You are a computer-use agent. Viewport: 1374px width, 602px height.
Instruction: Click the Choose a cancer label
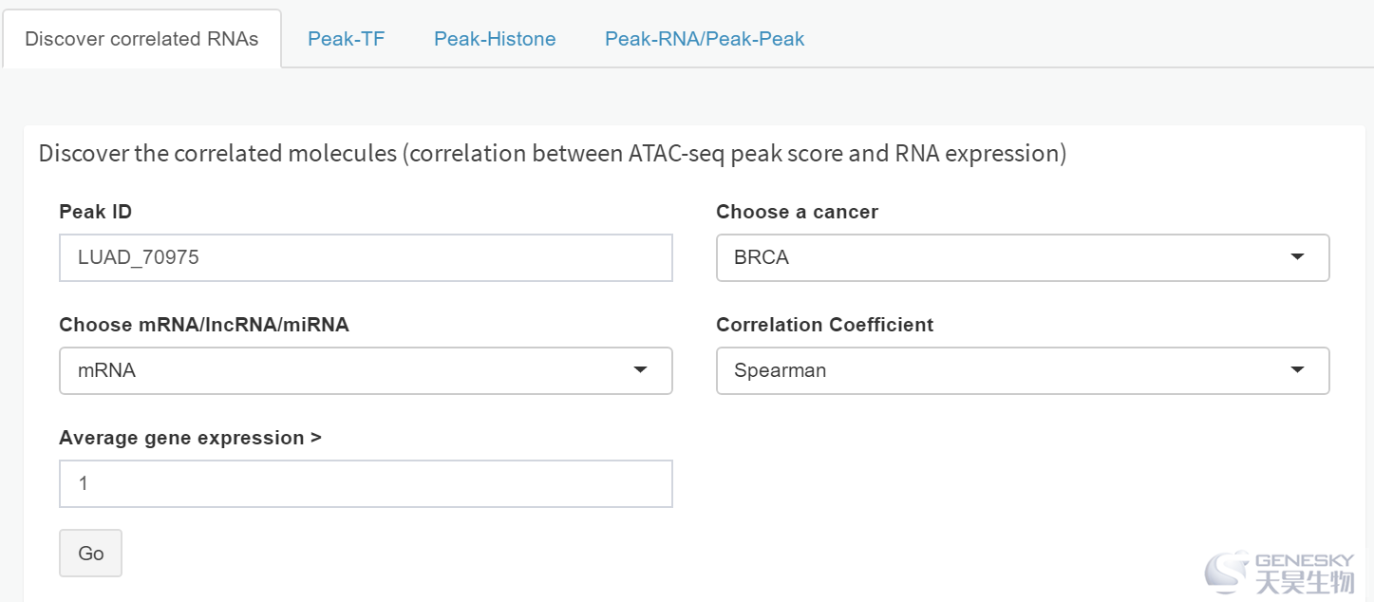(797, 212)
